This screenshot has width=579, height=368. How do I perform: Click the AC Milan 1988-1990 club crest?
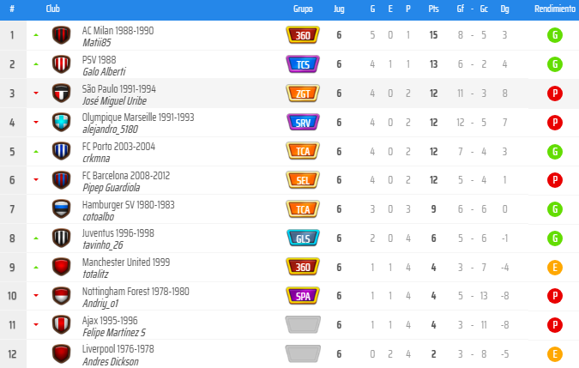61,35
